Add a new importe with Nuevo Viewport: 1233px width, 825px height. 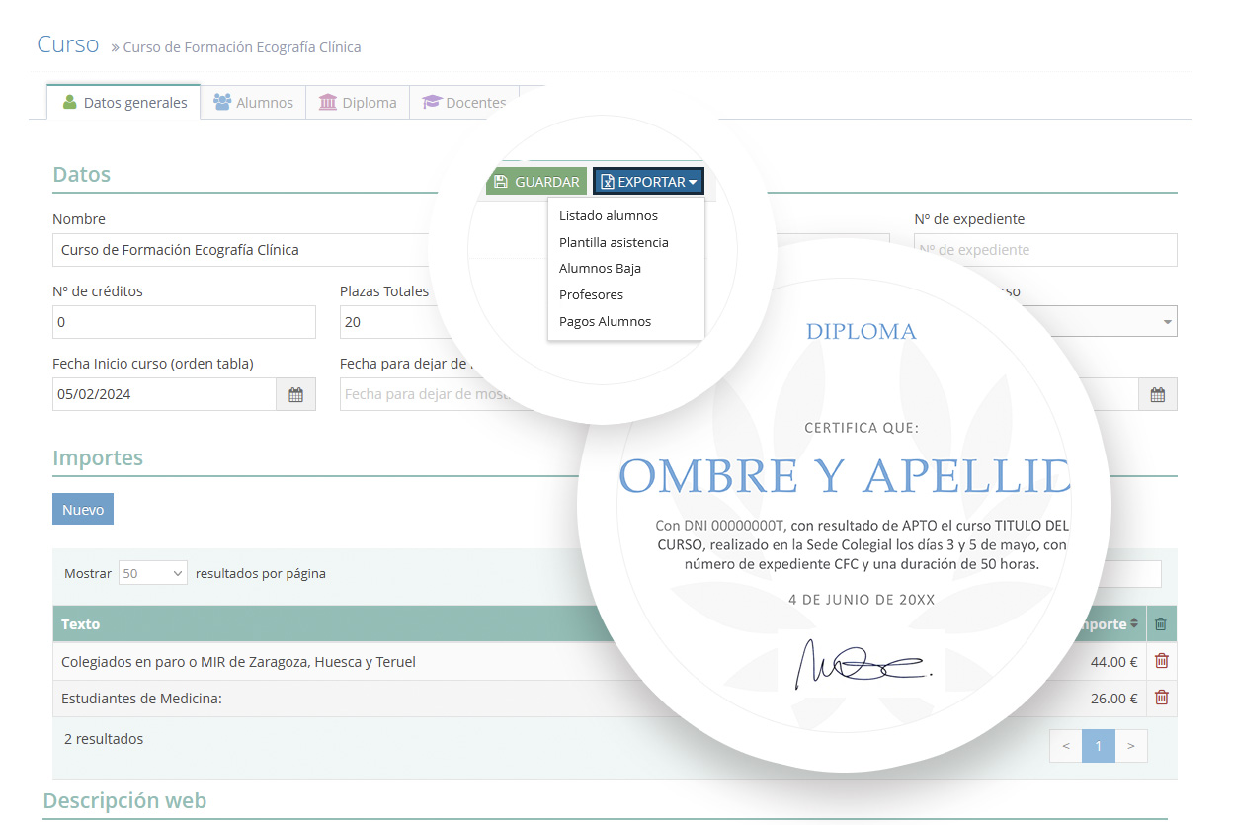83,510
